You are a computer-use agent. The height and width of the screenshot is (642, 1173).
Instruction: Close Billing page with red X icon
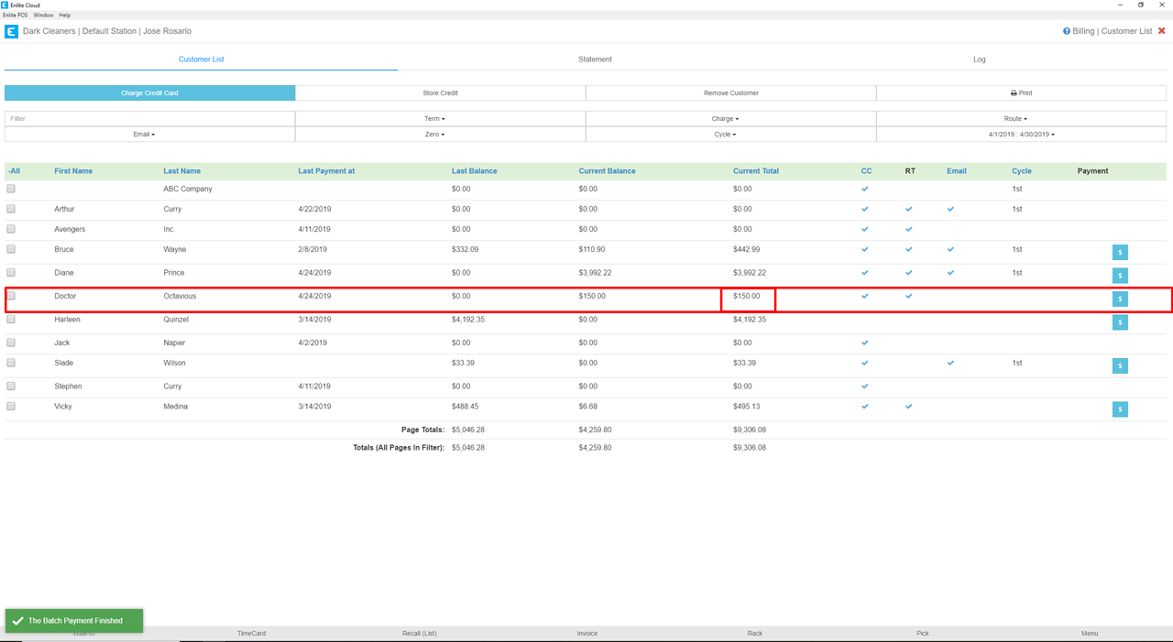pos(1162,31)
